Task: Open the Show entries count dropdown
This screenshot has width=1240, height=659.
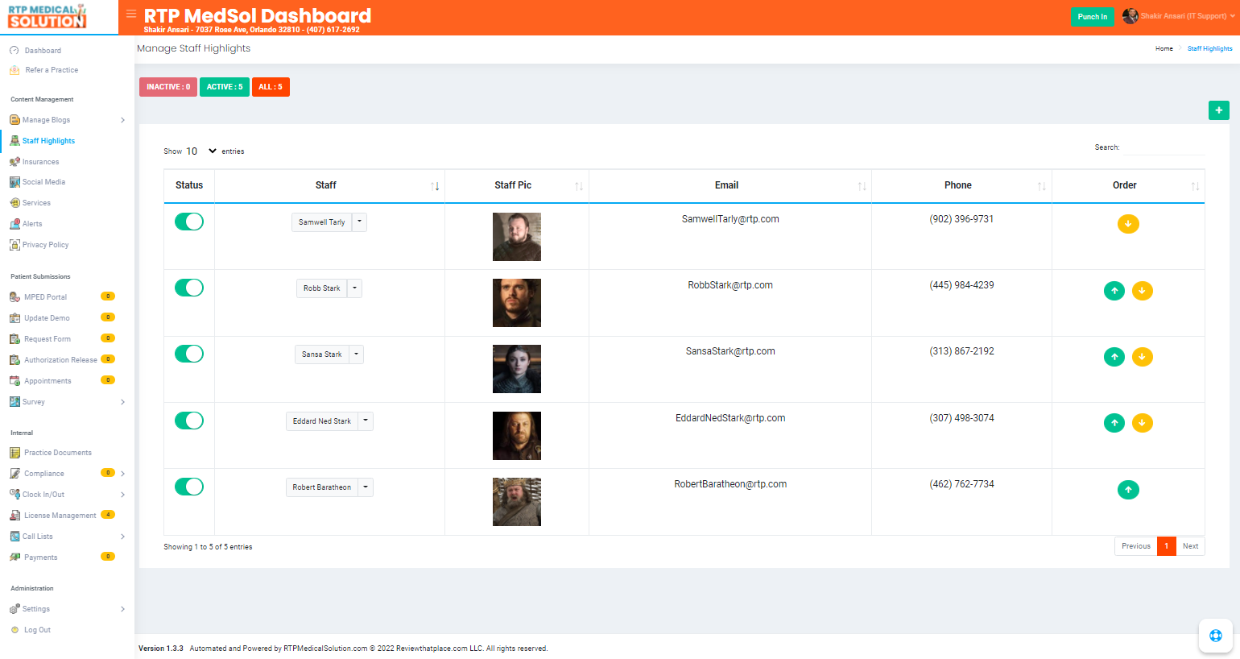Action: point(201,151)
